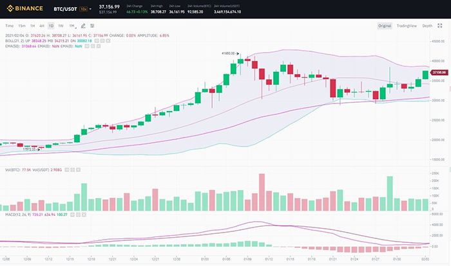Switch to the TradingView chart tab
451x266 pixels.
pos(407,26)
